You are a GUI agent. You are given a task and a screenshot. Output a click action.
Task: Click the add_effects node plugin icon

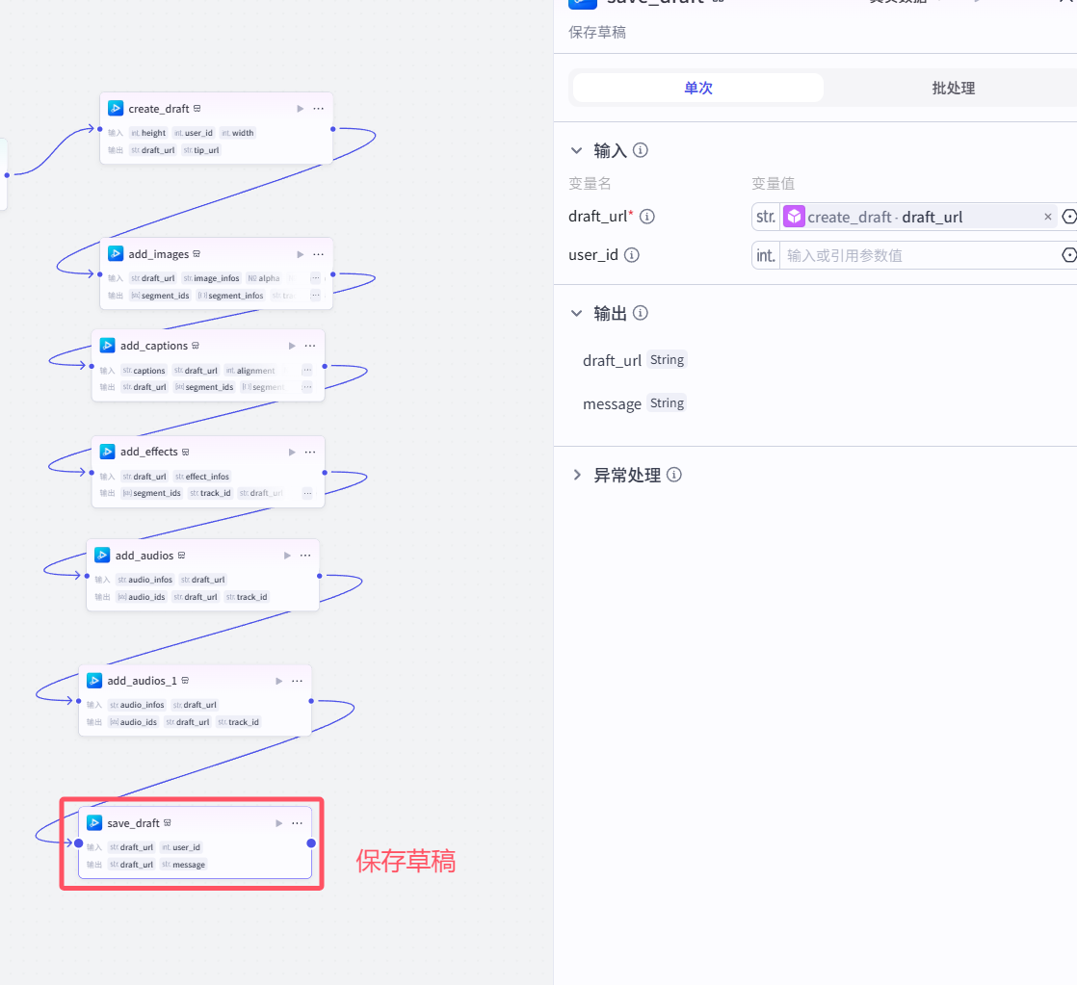point(107,452)
